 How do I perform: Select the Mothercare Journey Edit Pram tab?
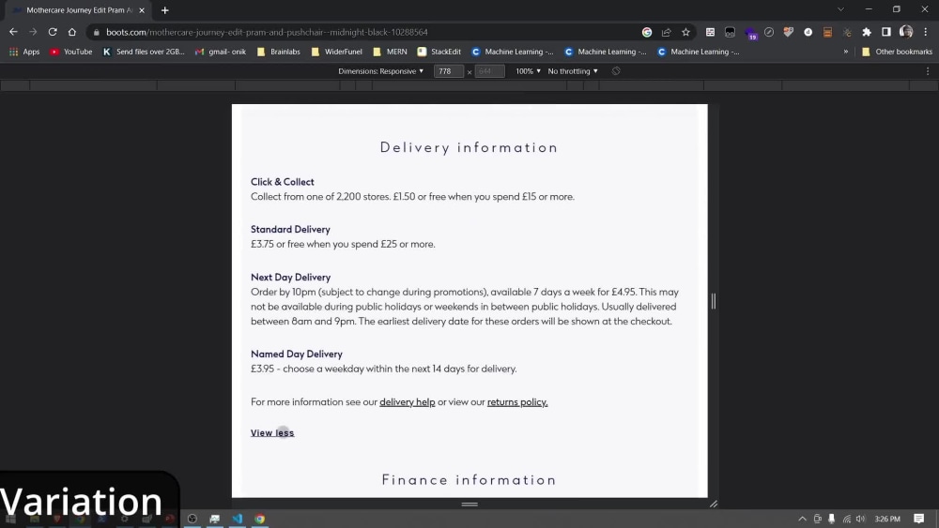pyautogui.click(x=77, y=10)
